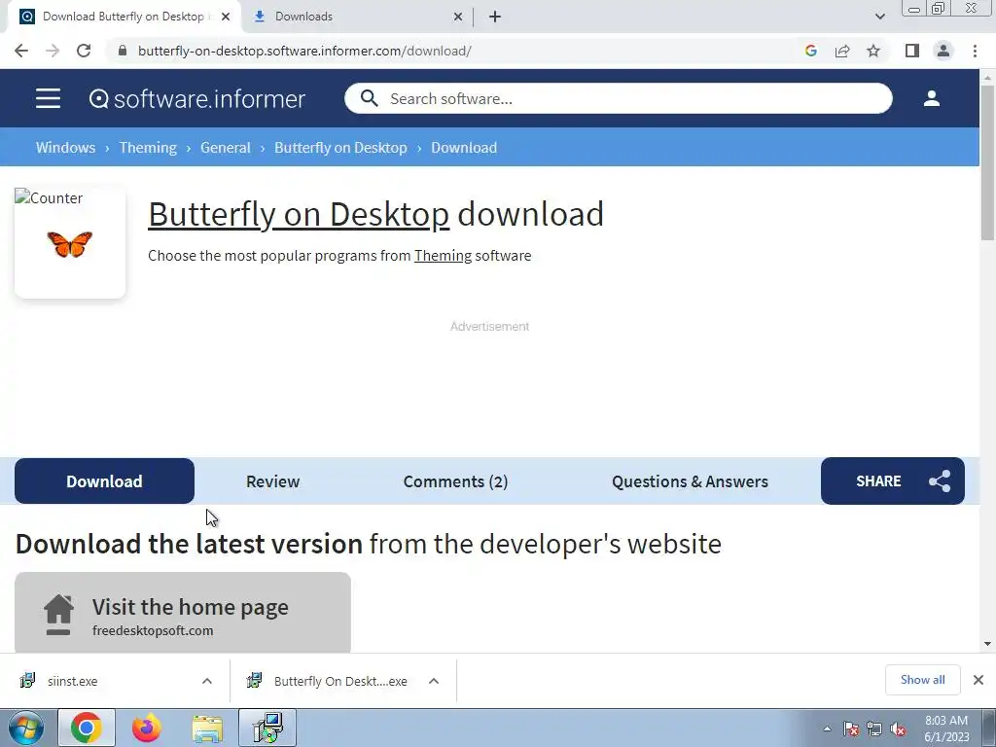Click the installer program taskbar icon
This screenshot has width=996, height=747.
[267, 728]
